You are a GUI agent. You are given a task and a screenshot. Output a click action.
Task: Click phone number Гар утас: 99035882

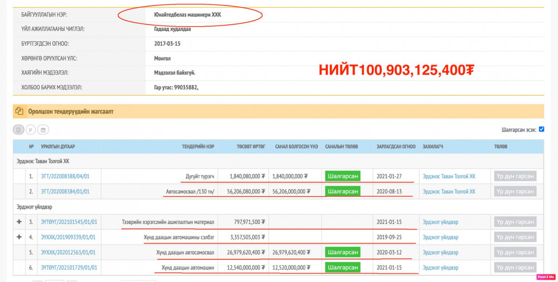pos(176,87)
